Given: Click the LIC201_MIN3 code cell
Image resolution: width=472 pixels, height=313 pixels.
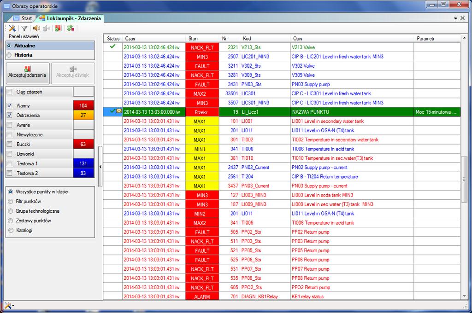Looking at the screenshot, I should point(265,57).
